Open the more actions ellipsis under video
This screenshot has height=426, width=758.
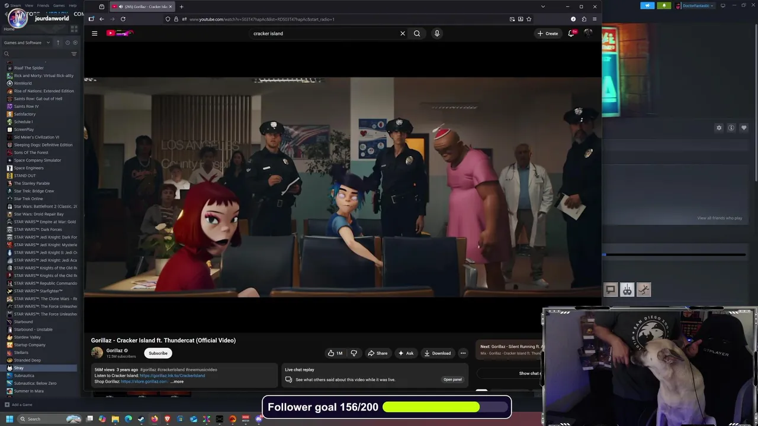point(463,353)
